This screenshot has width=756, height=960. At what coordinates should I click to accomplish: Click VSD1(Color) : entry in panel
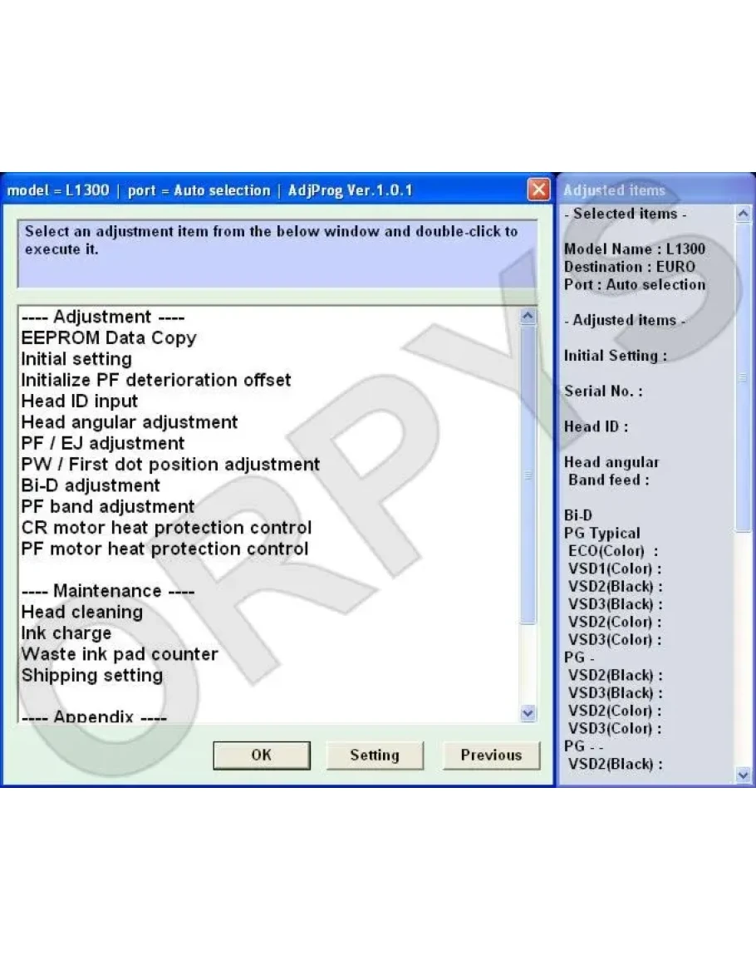[615, 569]
